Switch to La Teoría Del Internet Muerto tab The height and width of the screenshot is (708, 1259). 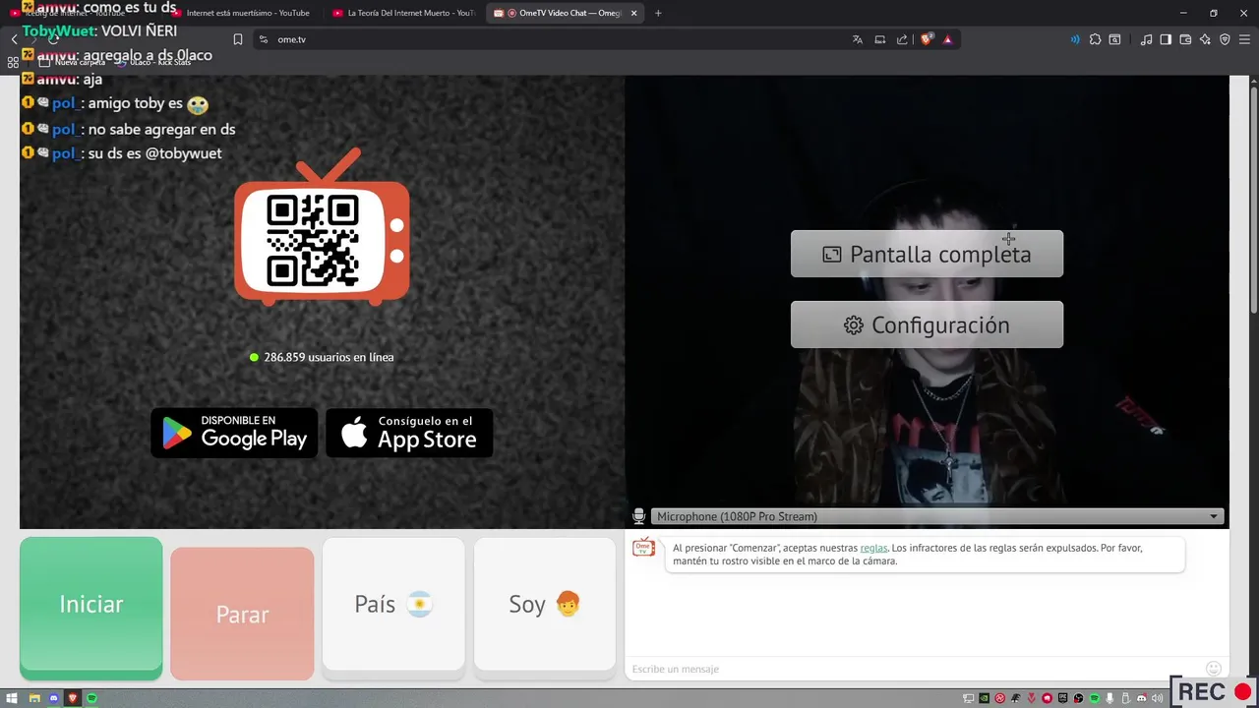click(405, 13)
